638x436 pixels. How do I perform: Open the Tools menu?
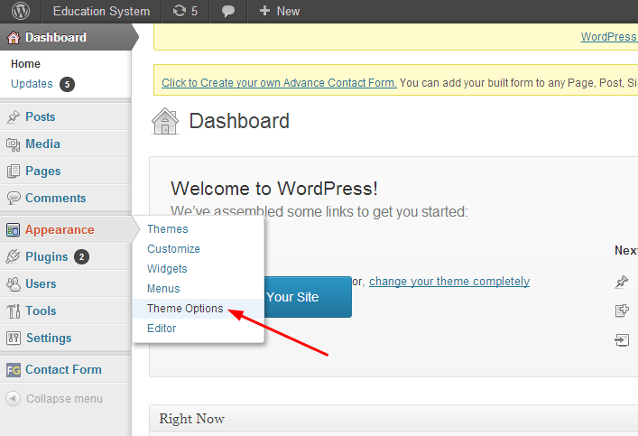[66, 311]
